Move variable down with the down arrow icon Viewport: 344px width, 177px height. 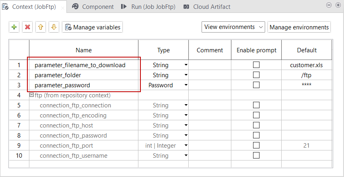coord(54,27)
